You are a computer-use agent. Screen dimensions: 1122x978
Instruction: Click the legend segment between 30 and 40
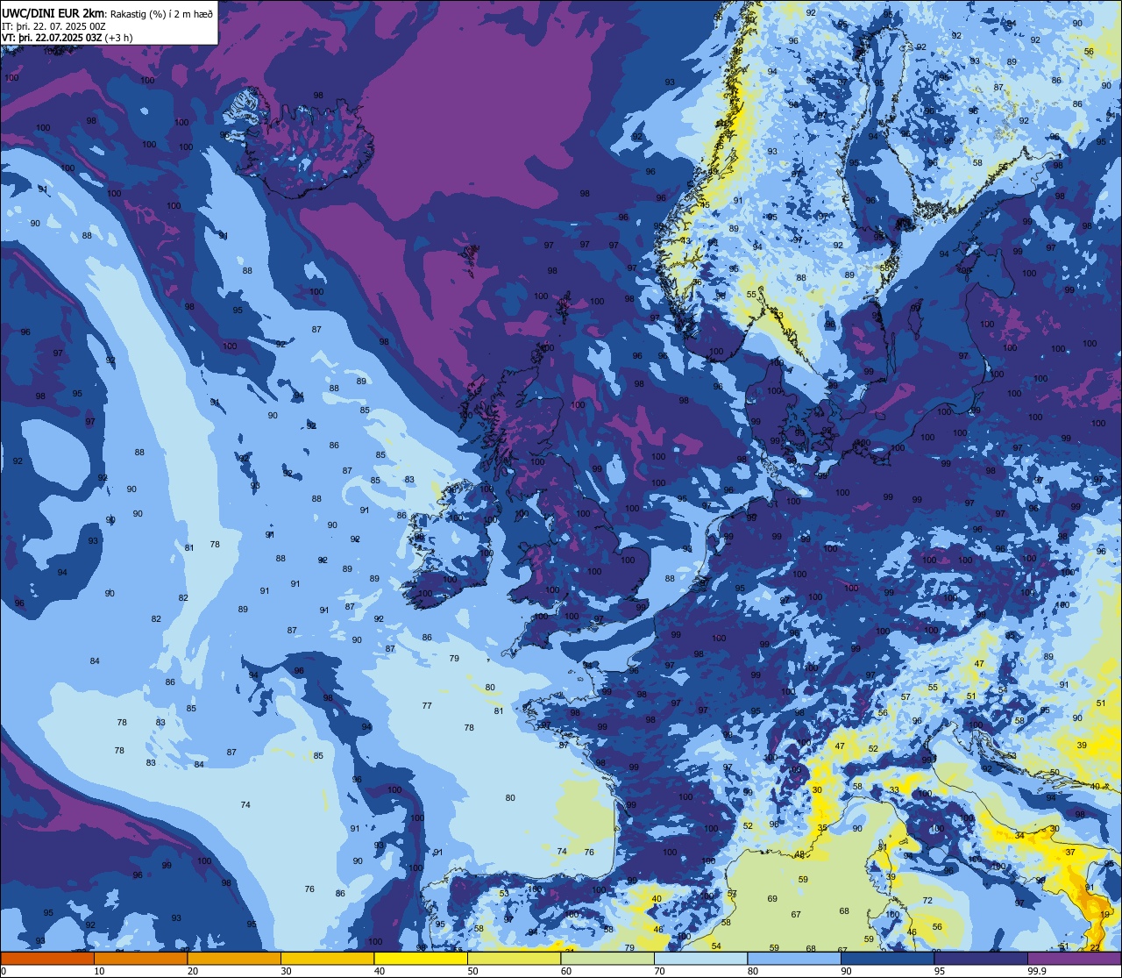[328, 958]
